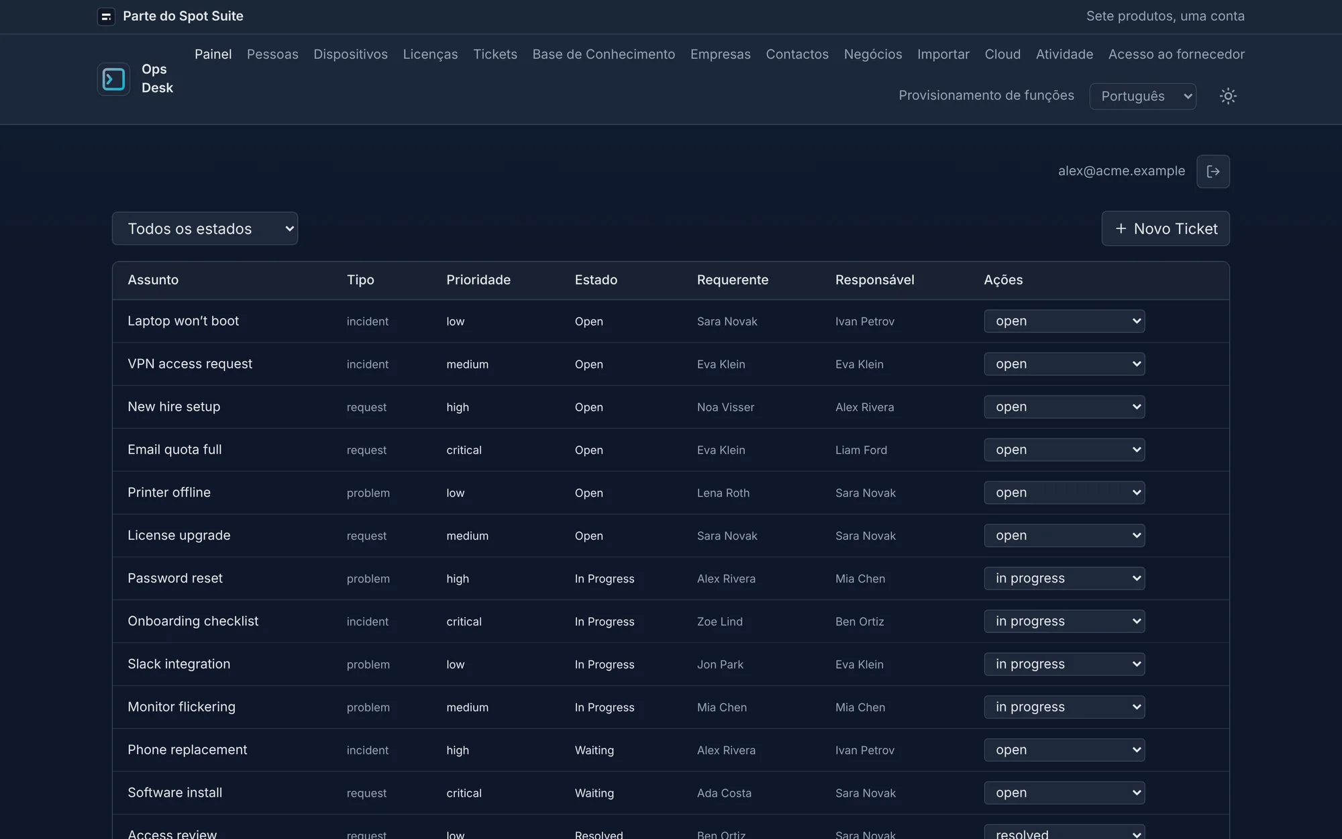Click the Onboarding checklist subject
This screenshot has height=839, width=1342.
coord(193,622)
